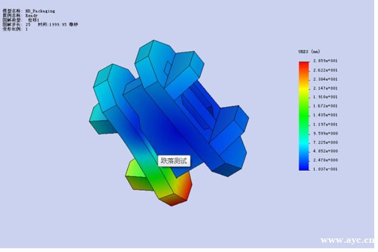
Task: Open the www.ayc.cn watermark link
Action: tap(347, 240)
